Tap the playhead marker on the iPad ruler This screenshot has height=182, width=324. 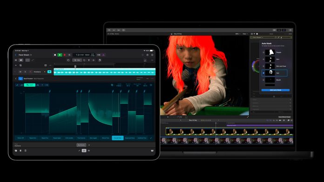point(75,66)
